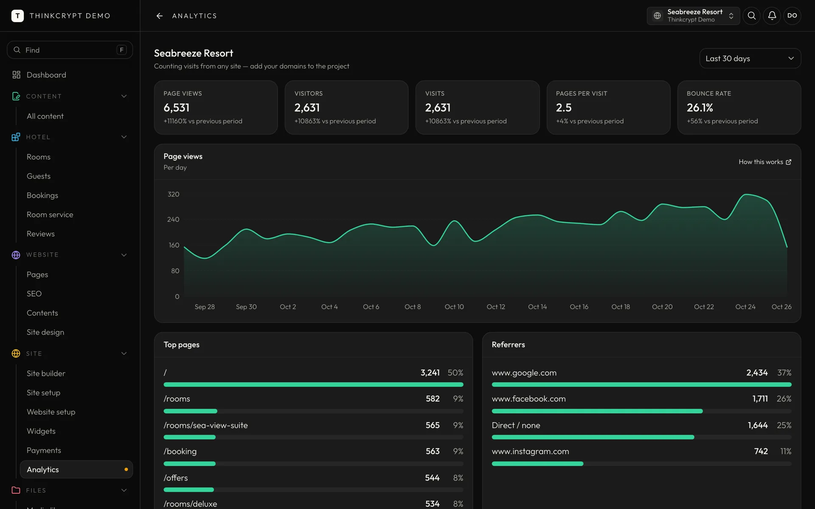Click the Hotel section blocks icon
The height and width of the screenshot is (509, 815).
pos(16,137)
